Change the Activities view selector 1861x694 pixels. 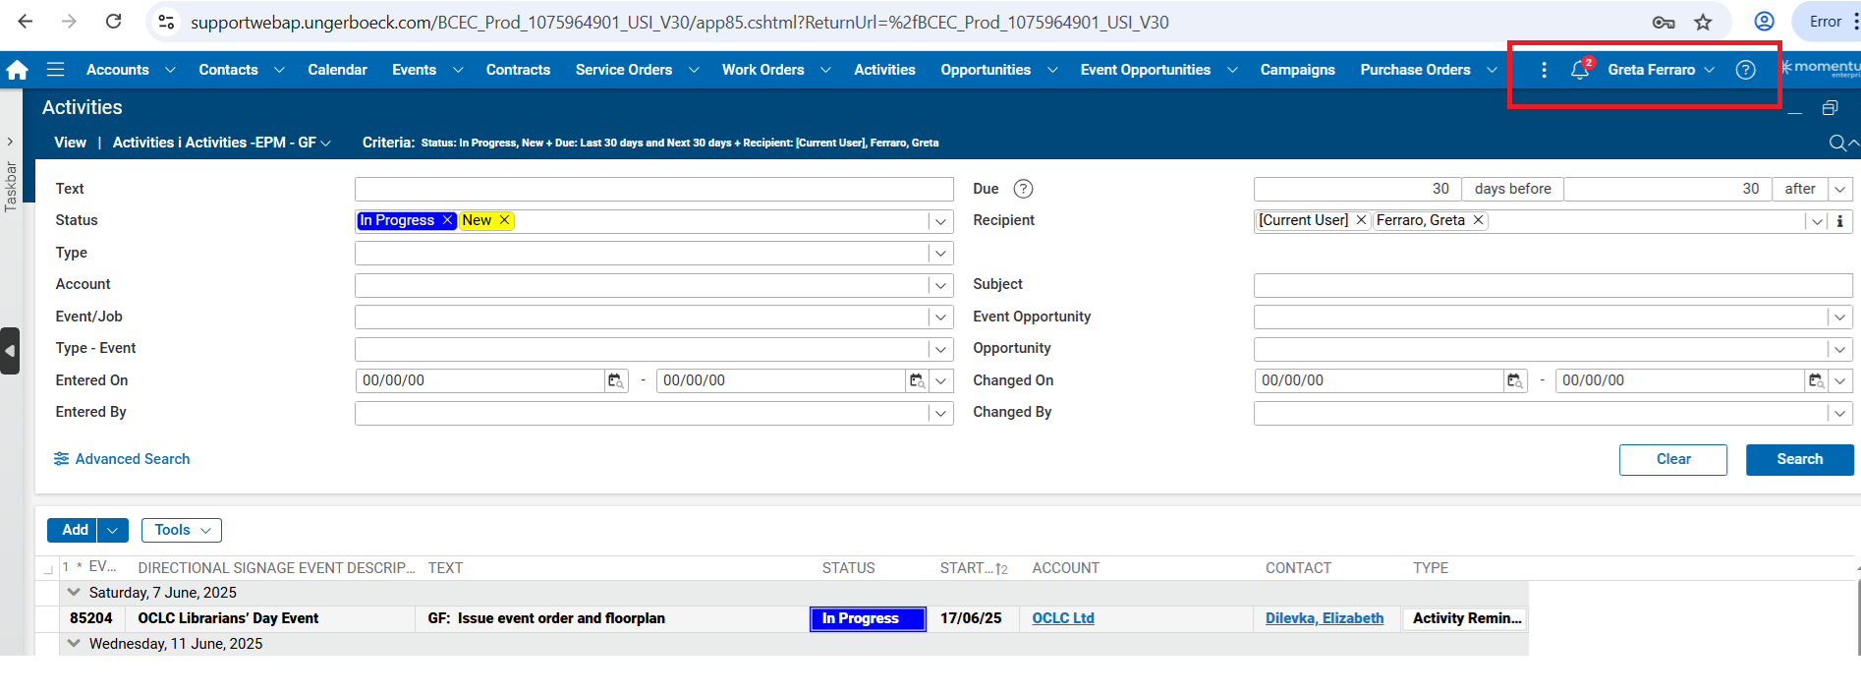click(x=221, y=143)
